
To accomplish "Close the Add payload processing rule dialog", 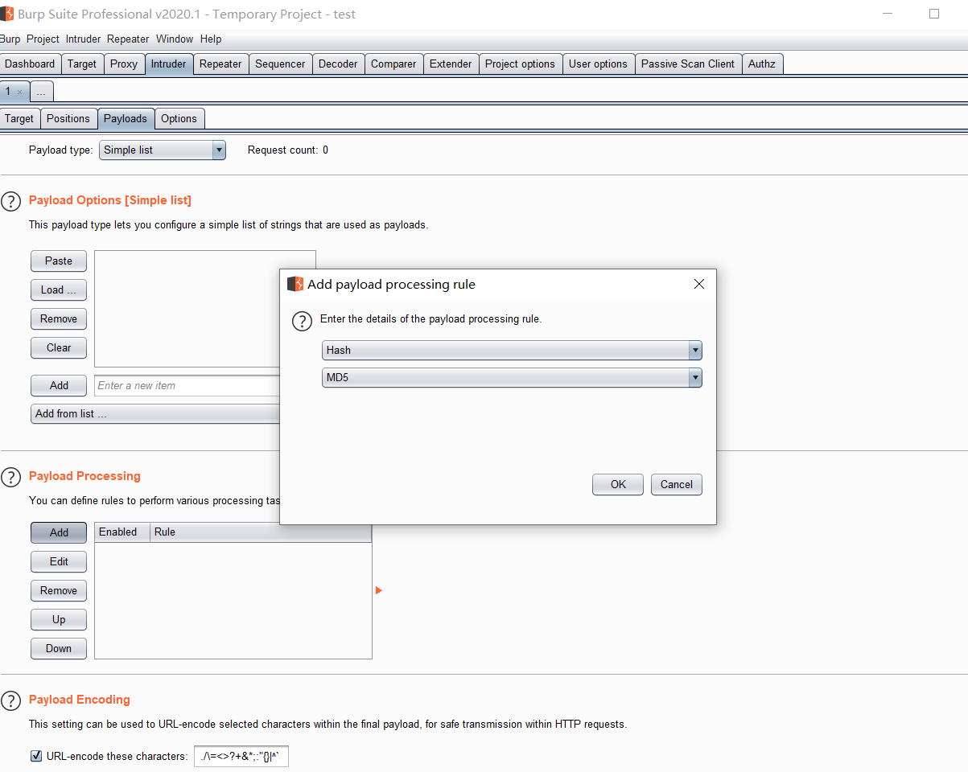I will (x=699, y=284).
